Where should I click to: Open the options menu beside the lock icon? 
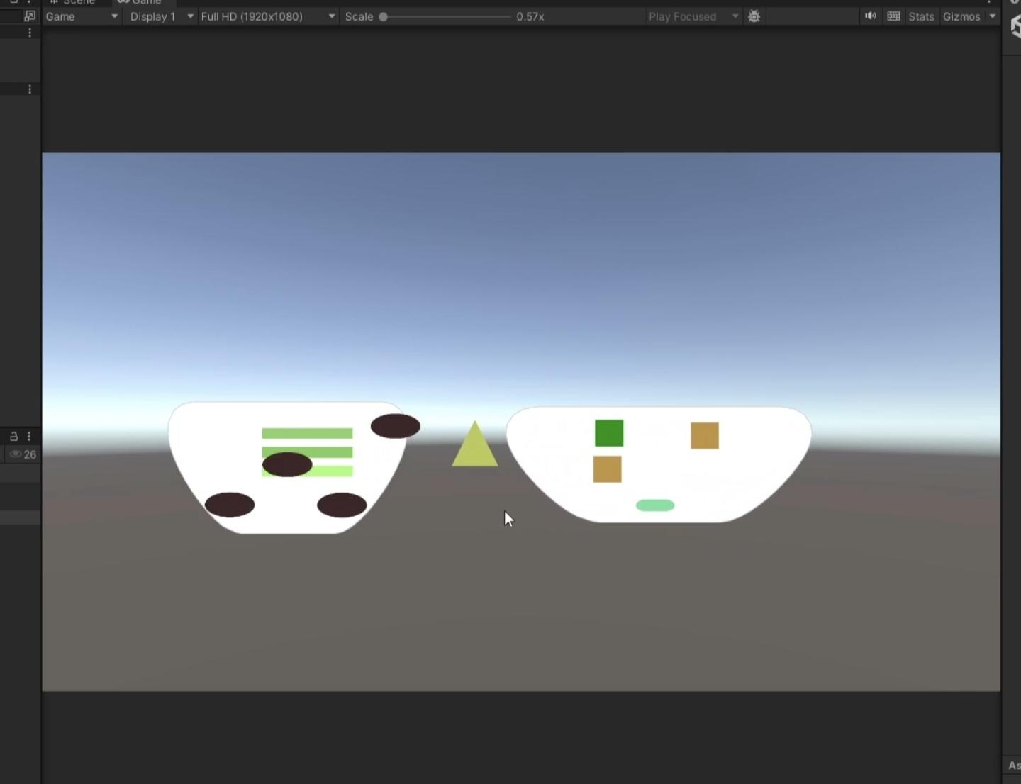29,436
